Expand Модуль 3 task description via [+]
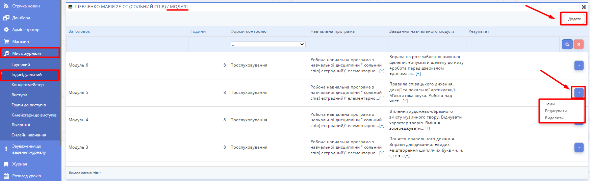Viewport: 590px width, 181px height. point(407,156)
